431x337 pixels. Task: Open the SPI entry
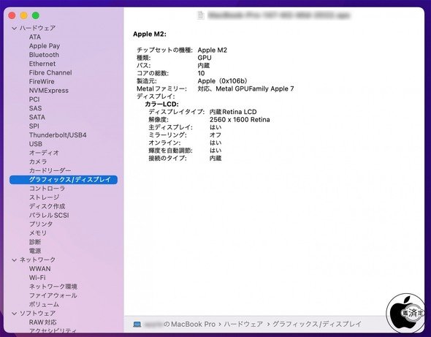point(34,126)
